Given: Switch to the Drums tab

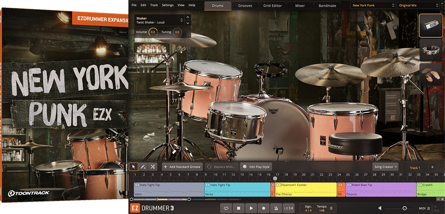Looking at the screenshot, I should (x=218, y=5).
